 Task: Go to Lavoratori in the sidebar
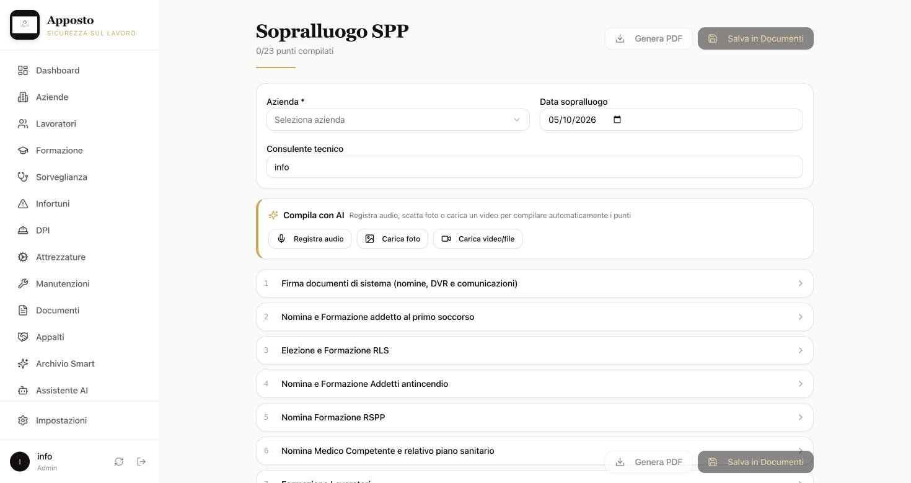[x=79, y=123]
